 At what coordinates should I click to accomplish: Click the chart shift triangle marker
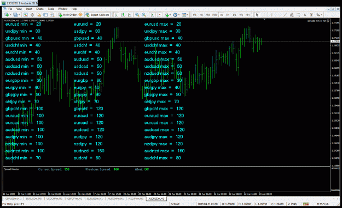pyautogui.click(x=264, y=19)
